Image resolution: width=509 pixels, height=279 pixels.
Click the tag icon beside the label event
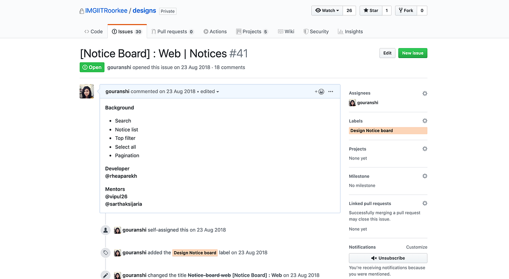click(105, 252)
